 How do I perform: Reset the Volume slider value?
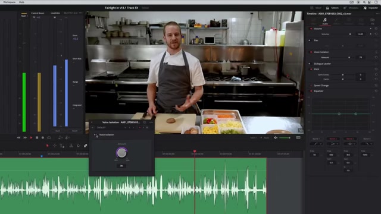(376, 34)
